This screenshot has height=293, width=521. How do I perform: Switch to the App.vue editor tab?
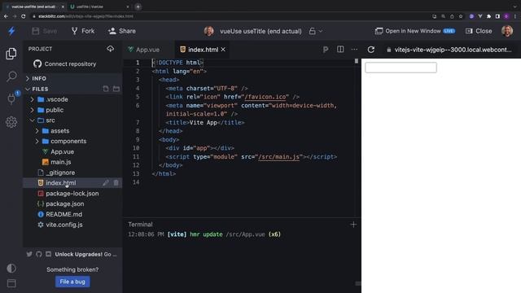148,50
